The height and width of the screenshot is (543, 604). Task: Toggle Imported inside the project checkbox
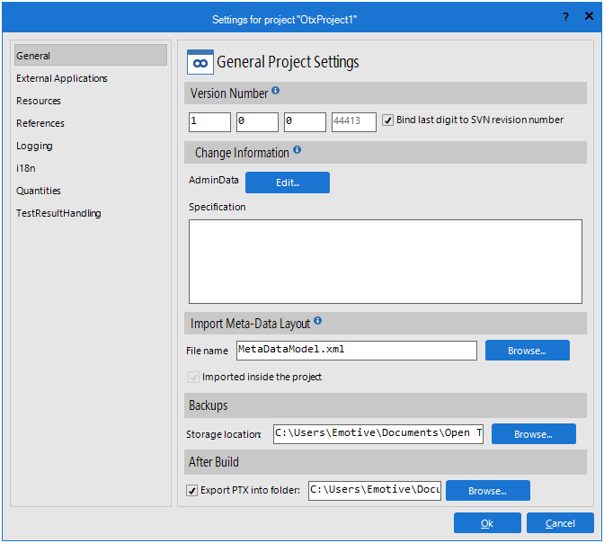tap(194, 377)
